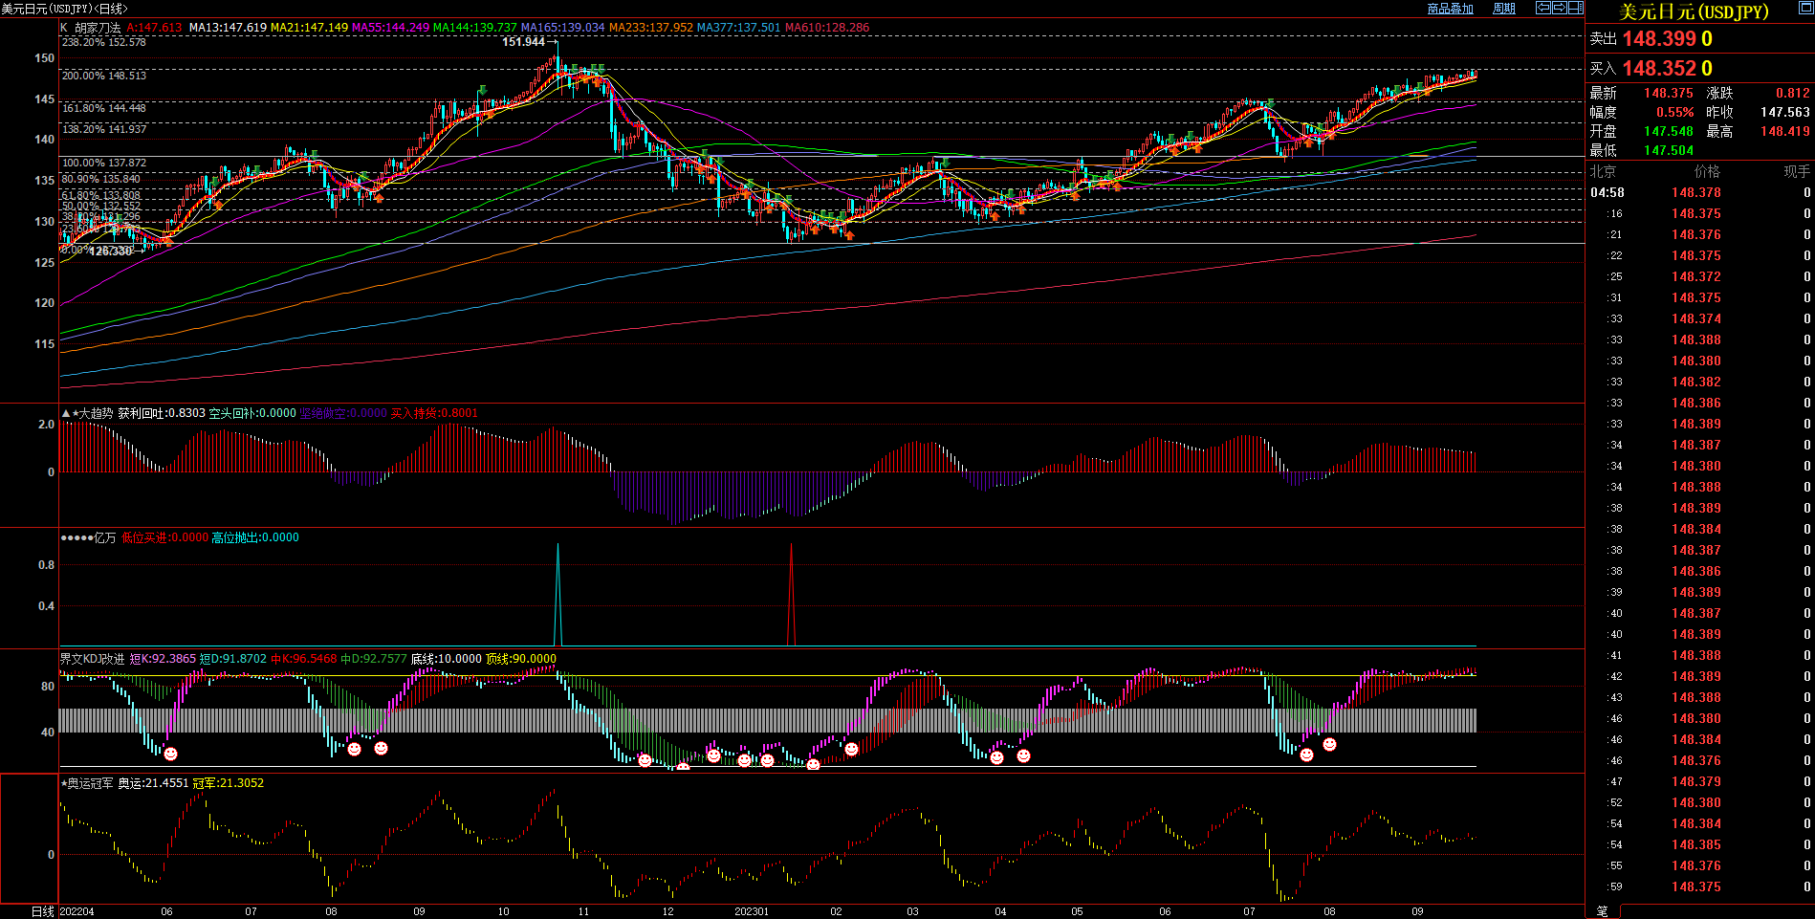Click the 胡家刀法 main chart indicator name

[98, 28]
